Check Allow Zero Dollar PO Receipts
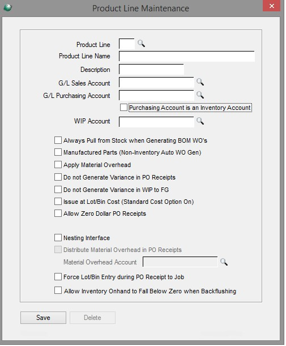The height and width of the screenshot is (346, 286). point(58,213)
